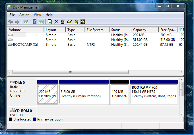Click the Disk Management title bar icon
The width and height of the screenshot is (194, 135).
tap(9, 7)
